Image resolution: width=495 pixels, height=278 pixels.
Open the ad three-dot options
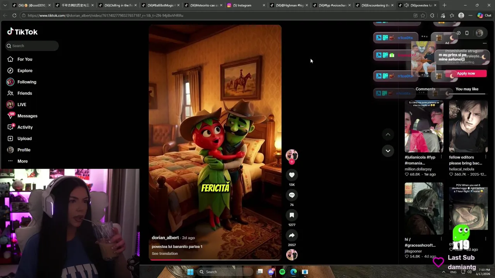click(485, 43)
